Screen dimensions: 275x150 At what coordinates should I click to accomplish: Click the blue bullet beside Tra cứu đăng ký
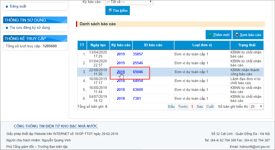pyautogui.click(x=7, y=28)
